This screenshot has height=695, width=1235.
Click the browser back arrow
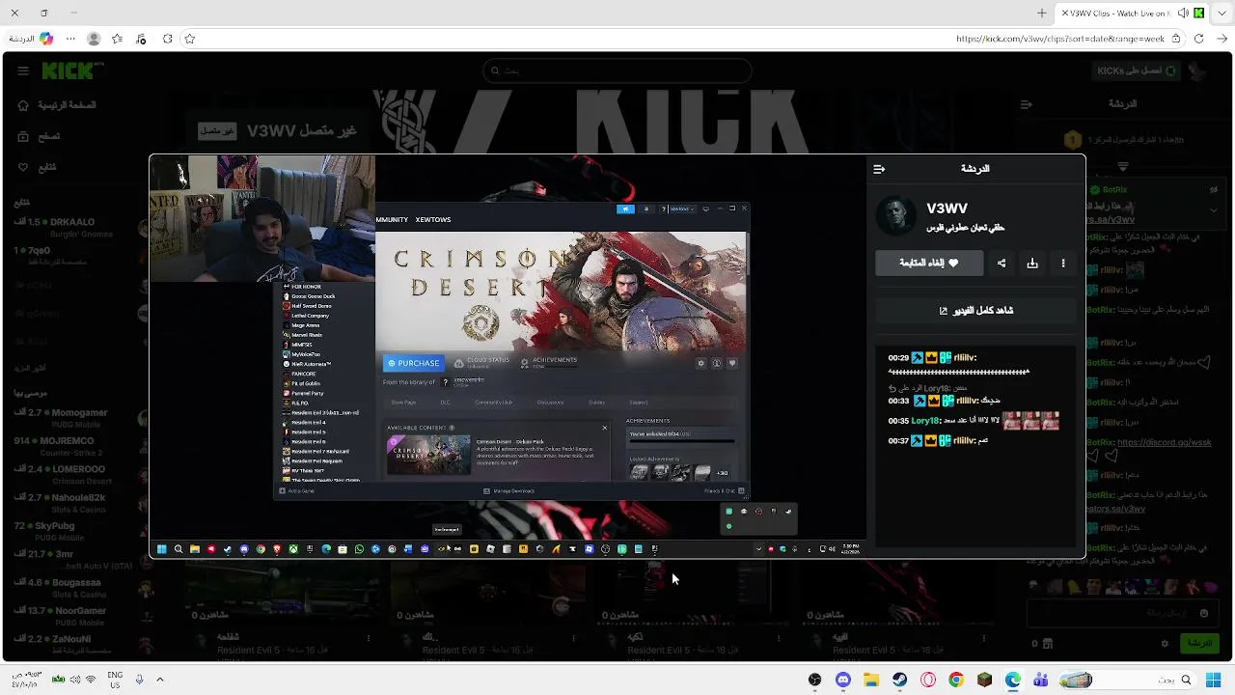pyautogui.click(x=1222, y=39)
